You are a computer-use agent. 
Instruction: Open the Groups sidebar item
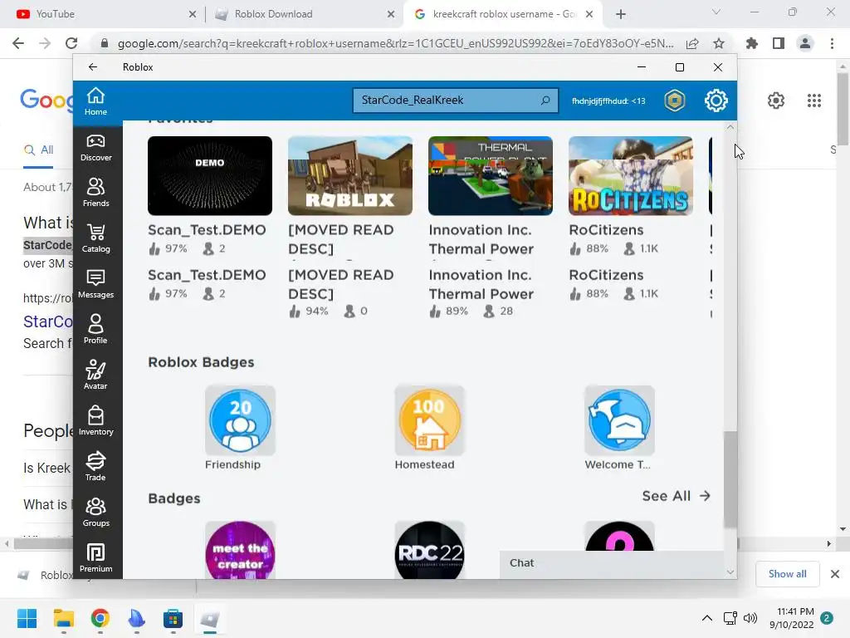tap(96, 512)
